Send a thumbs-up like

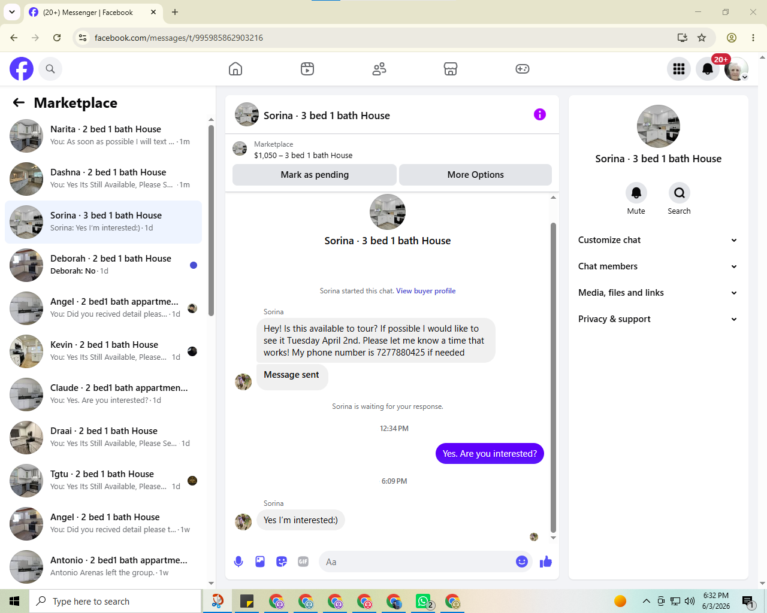(546, 562)
